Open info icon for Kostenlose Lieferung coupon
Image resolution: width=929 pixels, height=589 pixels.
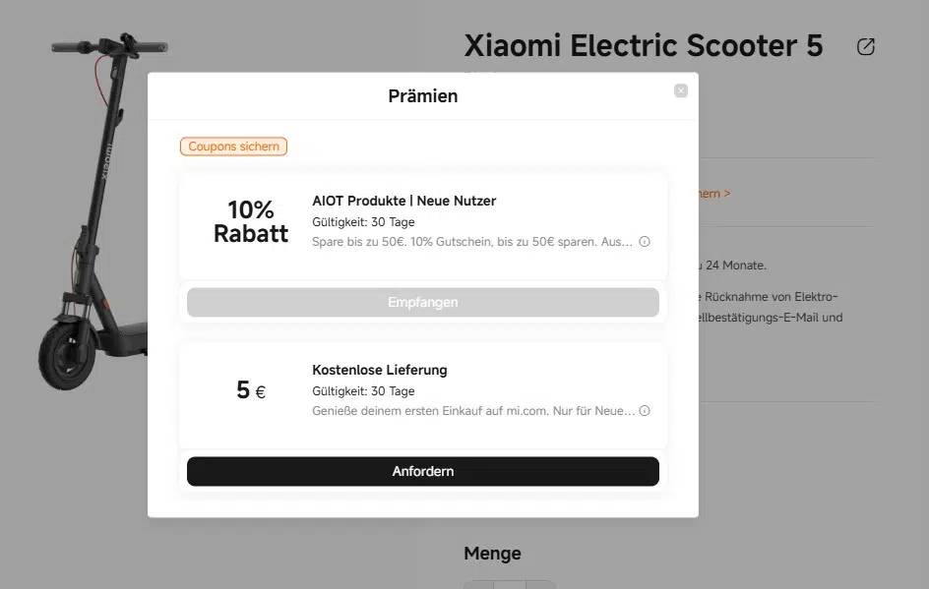pos(645,411)
